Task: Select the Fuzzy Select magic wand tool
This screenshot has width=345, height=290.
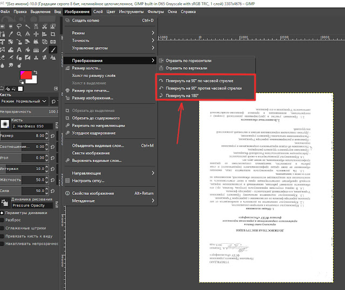Action: (x=27, y=26)
